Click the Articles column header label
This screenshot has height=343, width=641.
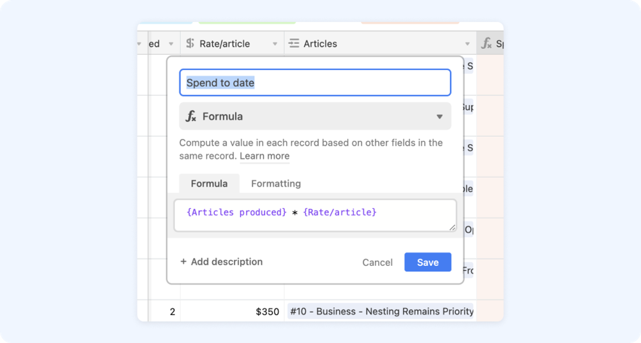coord(320,44)
